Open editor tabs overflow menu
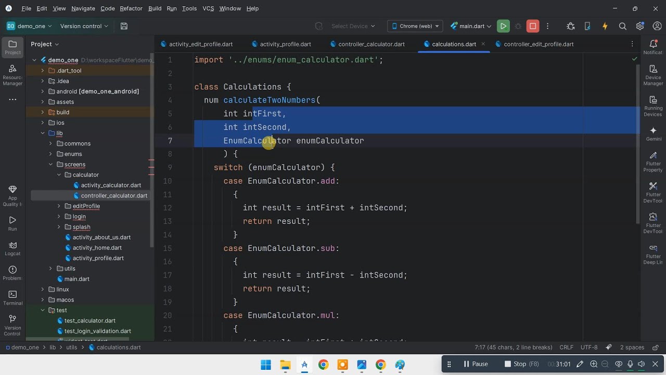 [632, 44]
